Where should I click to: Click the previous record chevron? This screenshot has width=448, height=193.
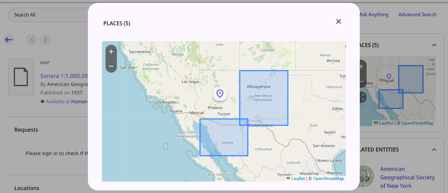[x=32, y=39]
